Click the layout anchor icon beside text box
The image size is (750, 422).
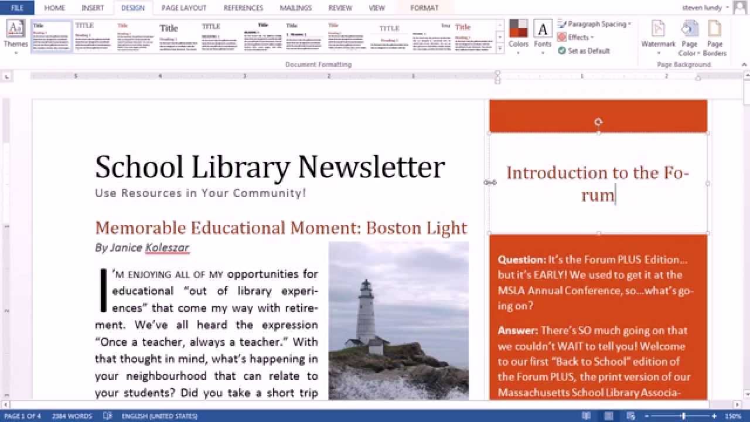(490, 183)
